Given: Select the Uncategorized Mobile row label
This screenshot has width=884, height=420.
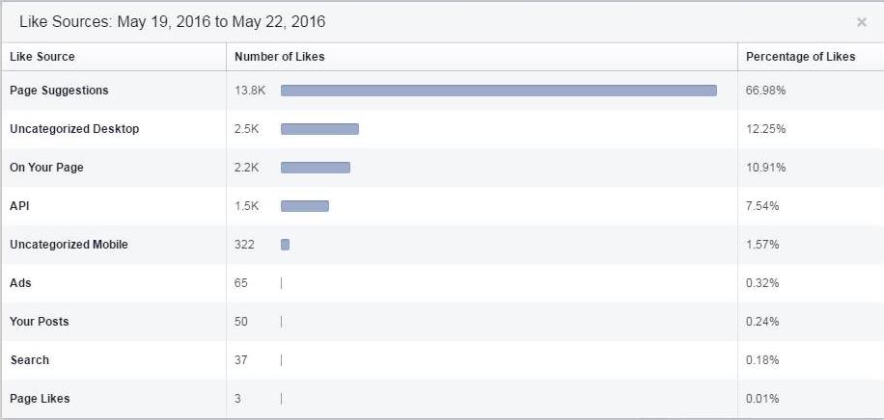Looking at the screenshot, I should (69, 245).
